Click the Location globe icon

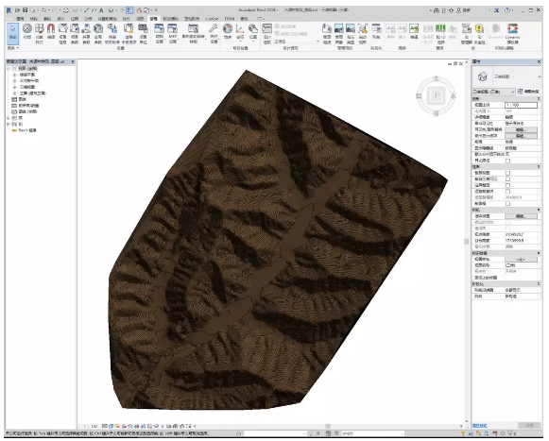228,31
